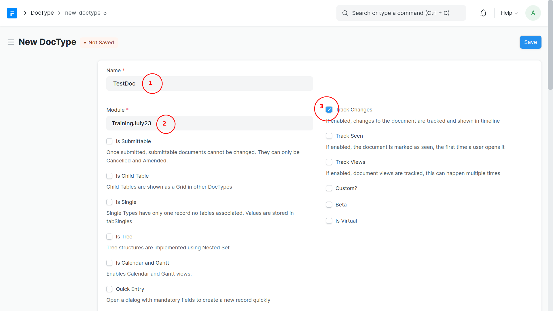Go to DocType breadcrumb link
This screenshot has width=553, height=311.
(x=42, y=13)
